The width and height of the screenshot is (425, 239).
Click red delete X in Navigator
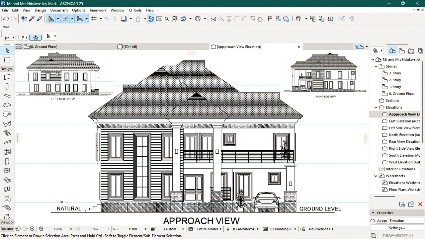[x=420, y=204]
